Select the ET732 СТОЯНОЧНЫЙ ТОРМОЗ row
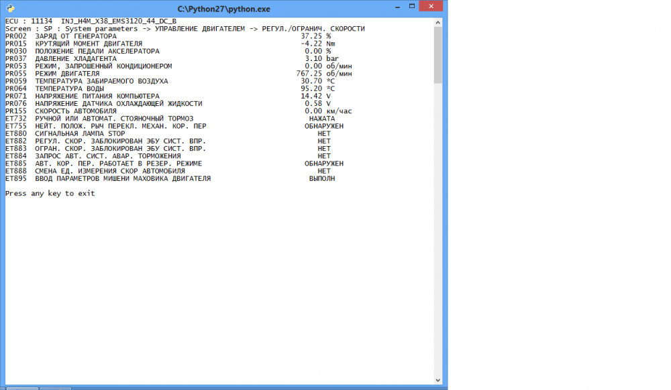 pyautogui.click(x=170, y=119)
